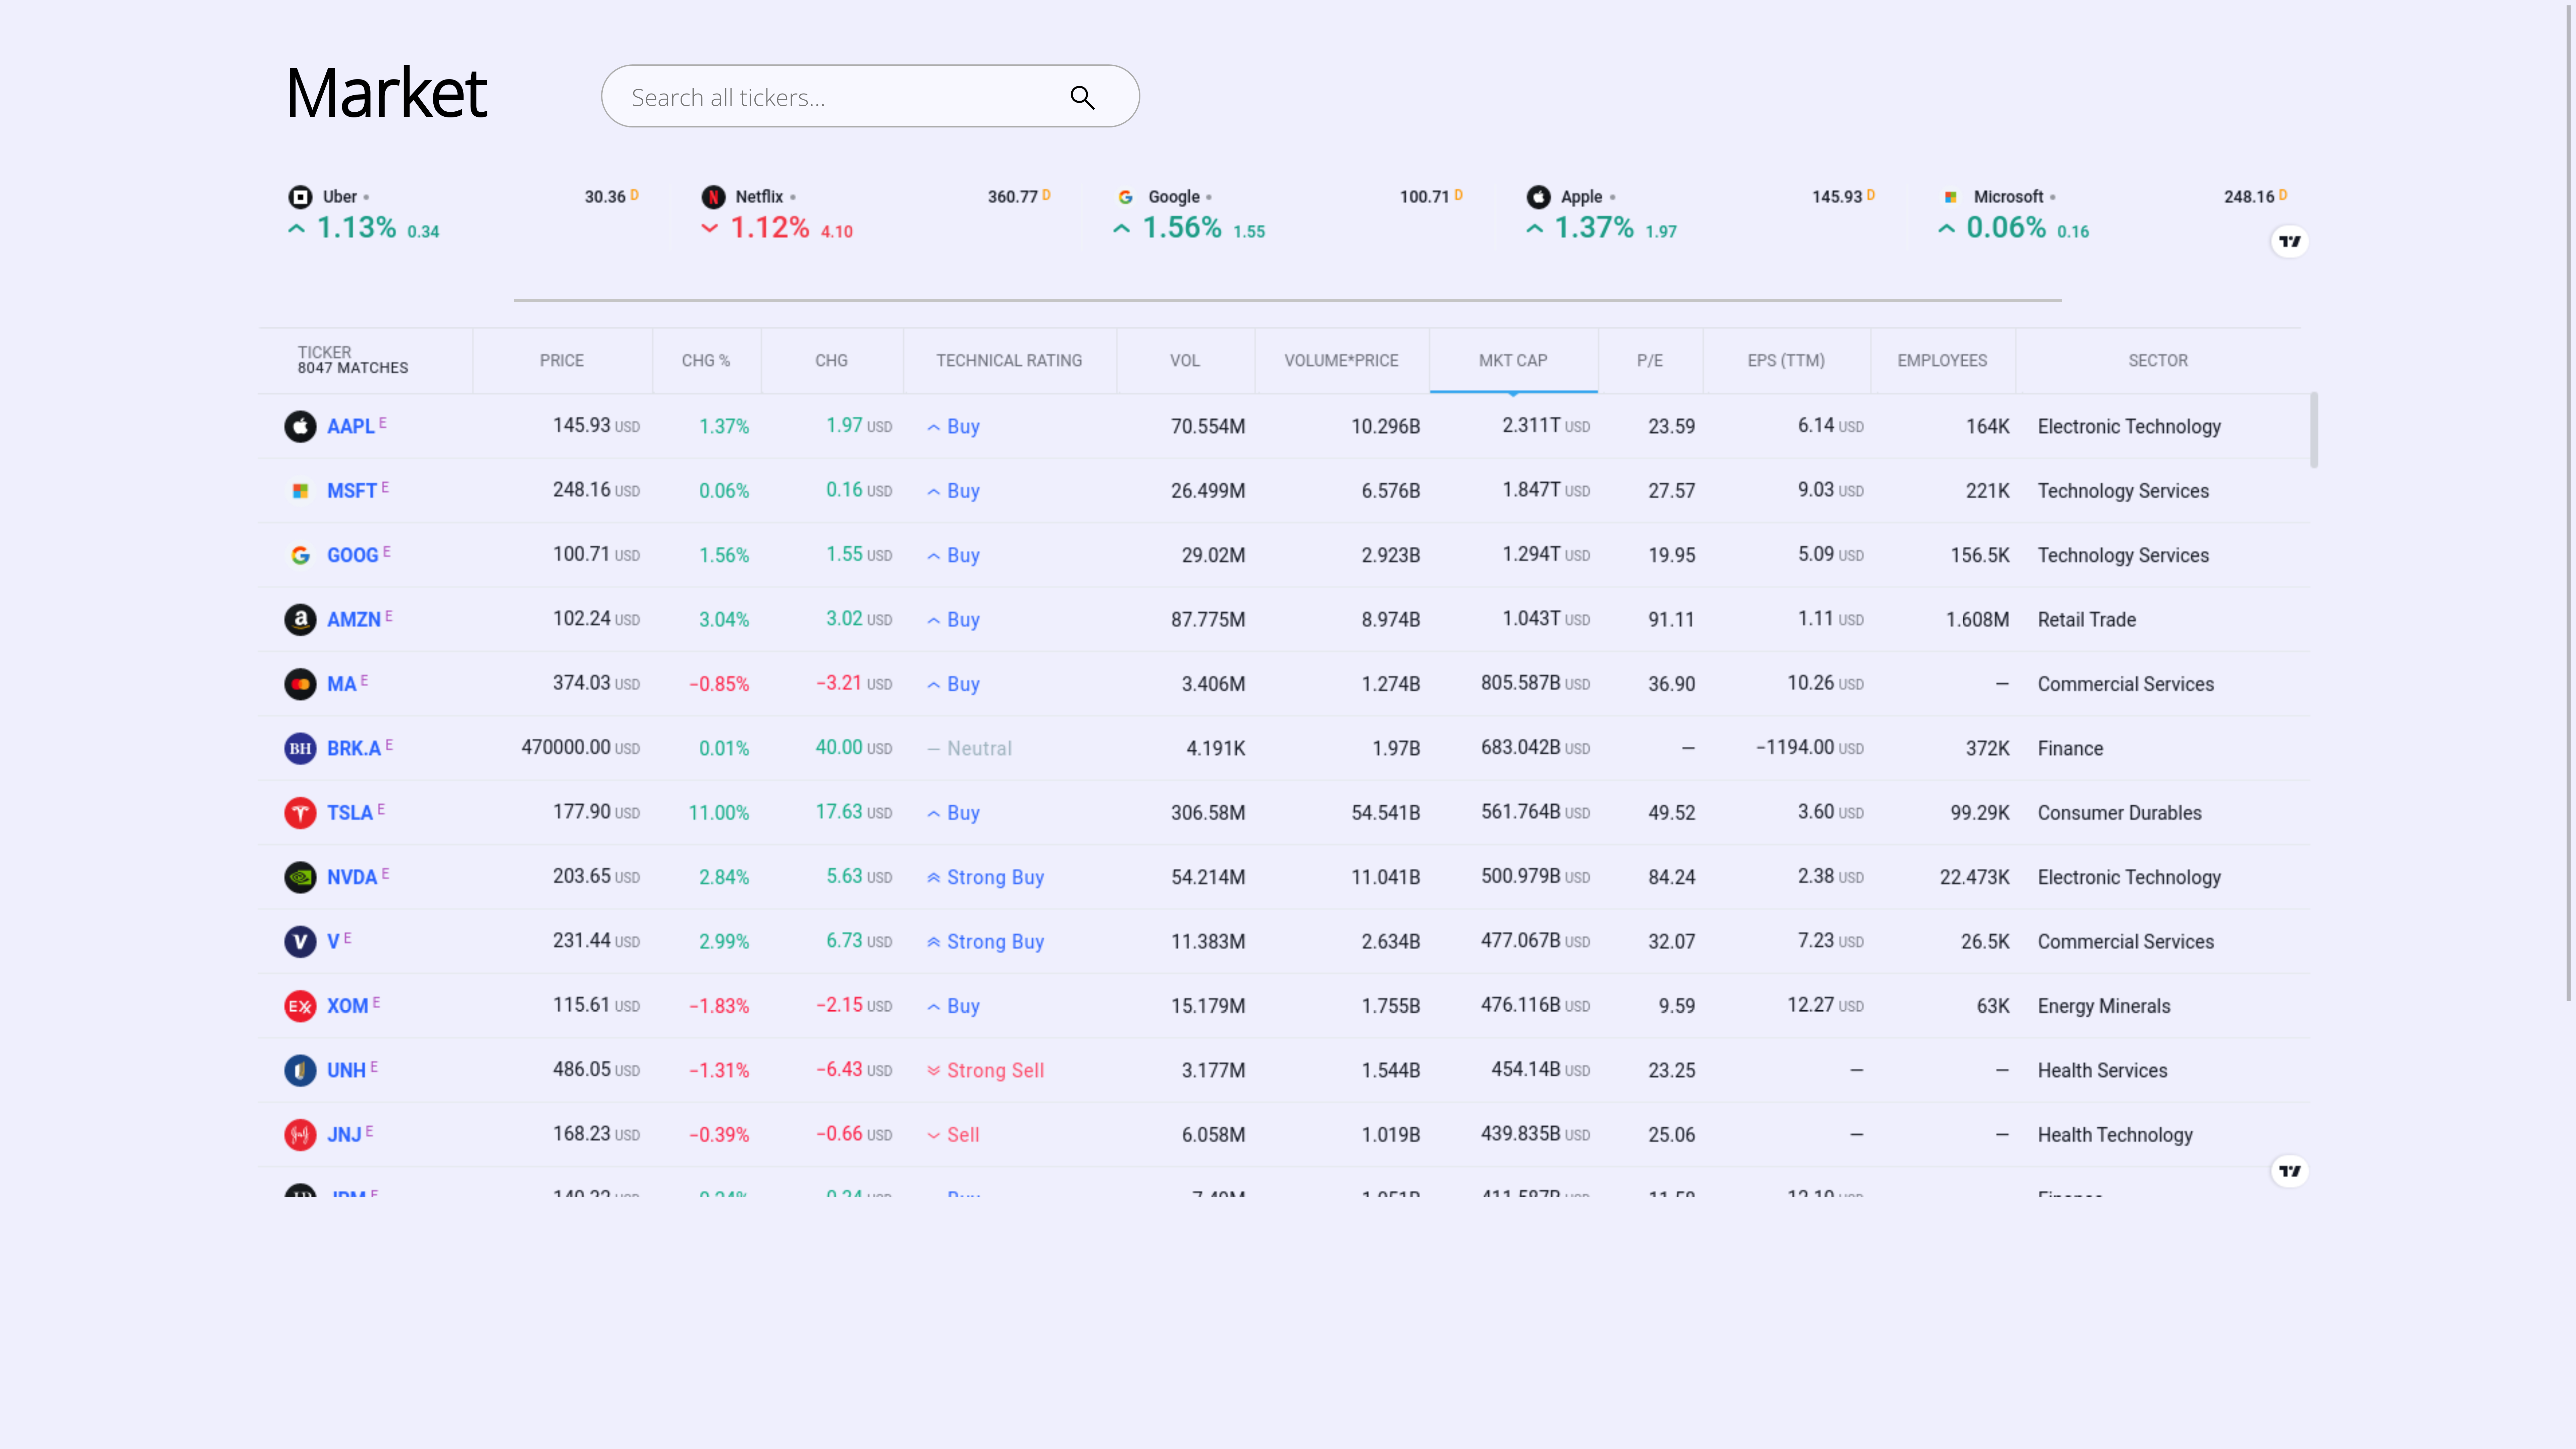Open the JNJ ticker link
Viewport: 2576px width, 1449px height.
344,1135
